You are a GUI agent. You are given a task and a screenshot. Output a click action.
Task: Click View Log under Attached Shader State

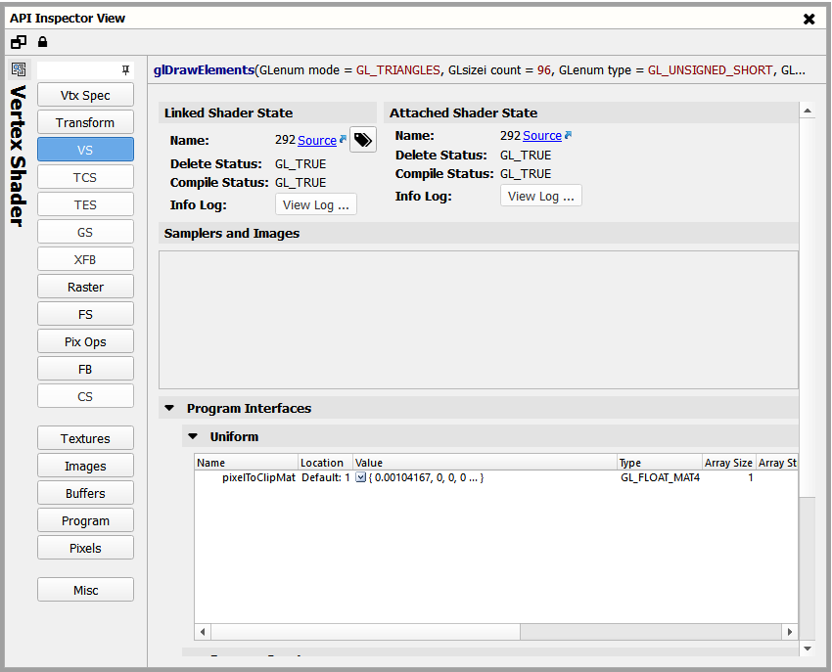(540, 196)
